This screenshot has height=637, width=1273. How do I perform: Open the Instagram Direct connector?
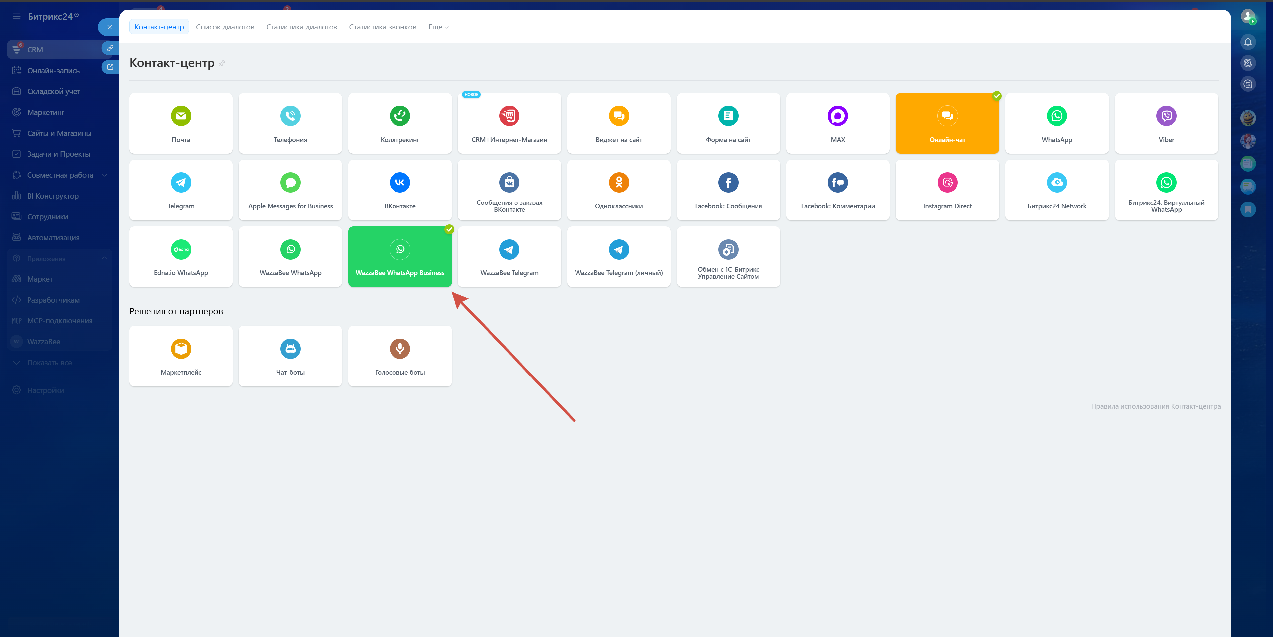point(947,190)
